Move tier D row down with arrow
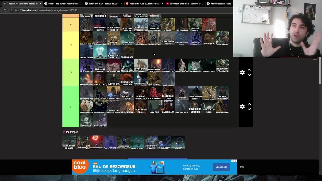The height and width of the screenshot is (181, 322). 249,75
